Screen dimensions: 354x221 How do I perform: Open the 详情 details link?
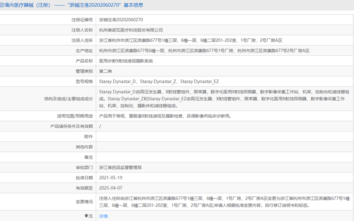103,216
